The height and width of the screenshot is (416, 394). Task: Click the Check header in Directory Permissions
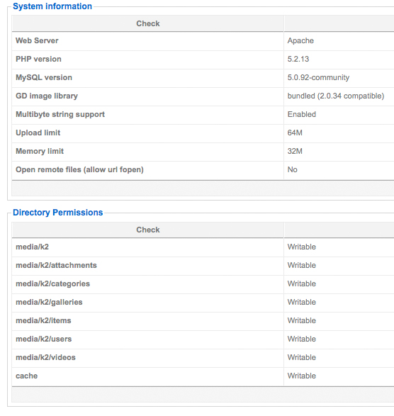click(x=148, y=230)
